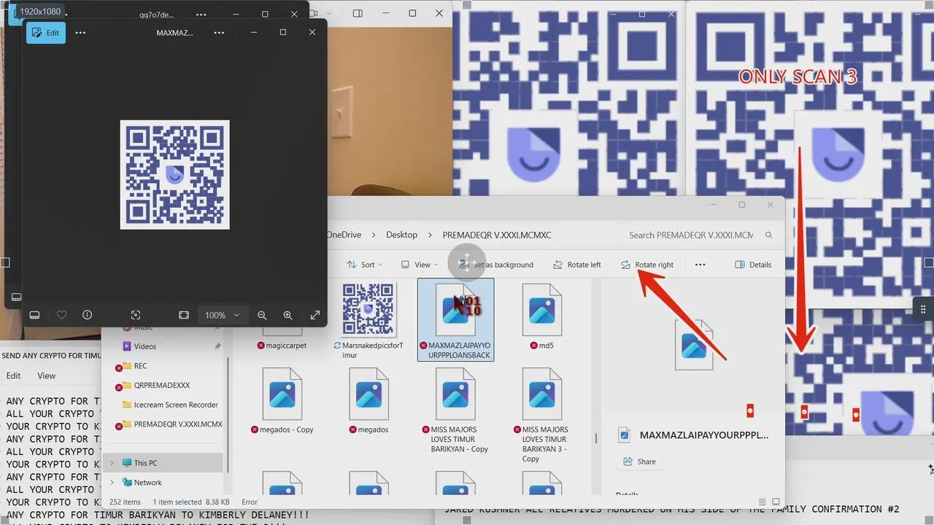Open the View menu in Notepad
Image resolution: width=934 pixels, height=525 pixels.
(x=47, y=376)
